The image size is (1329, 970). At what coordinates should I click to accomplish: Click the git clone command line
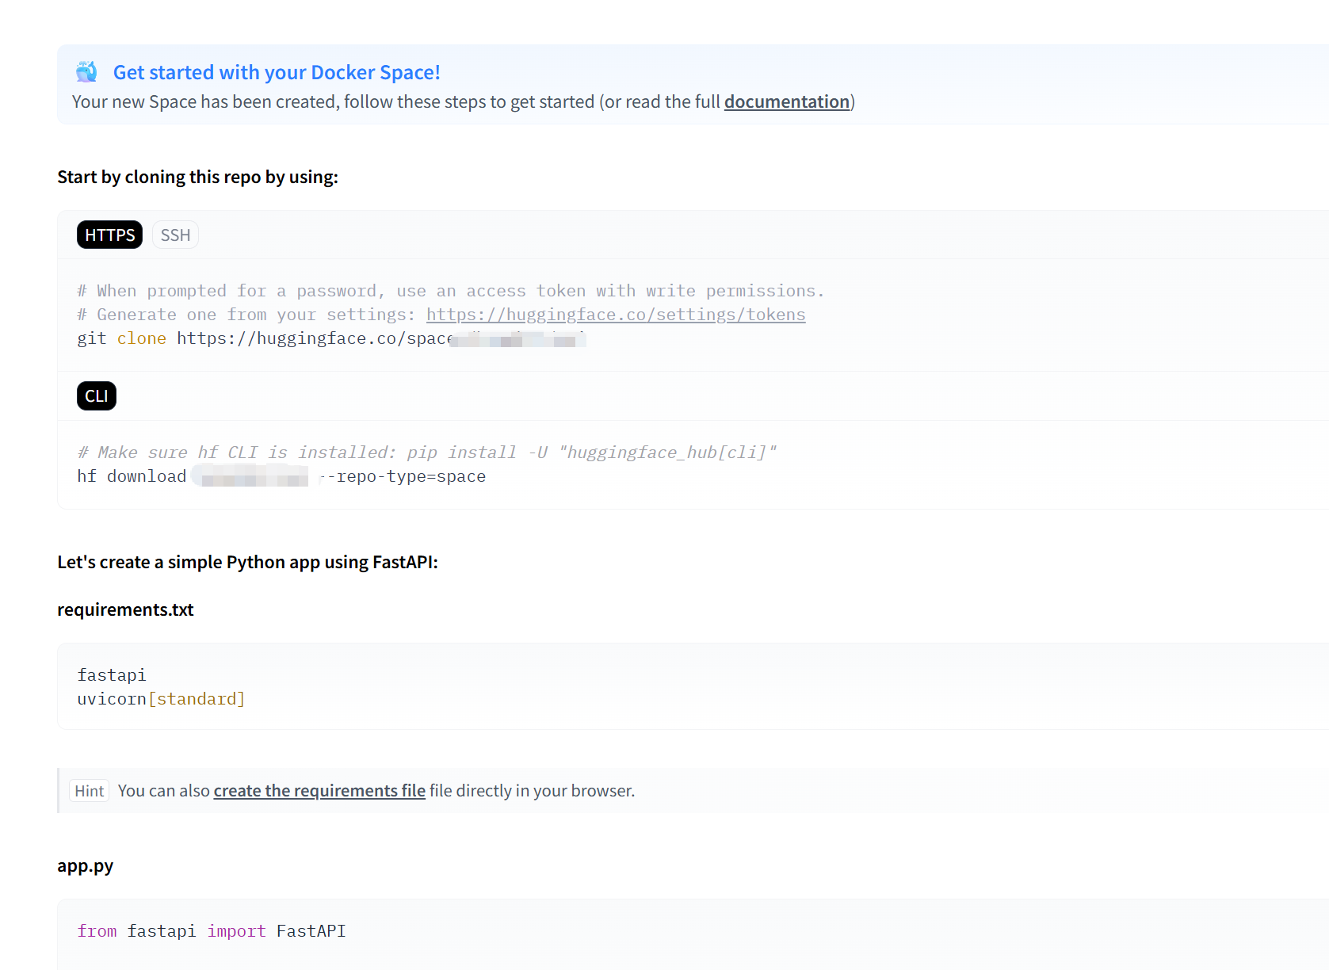click(x=265, y=338)
